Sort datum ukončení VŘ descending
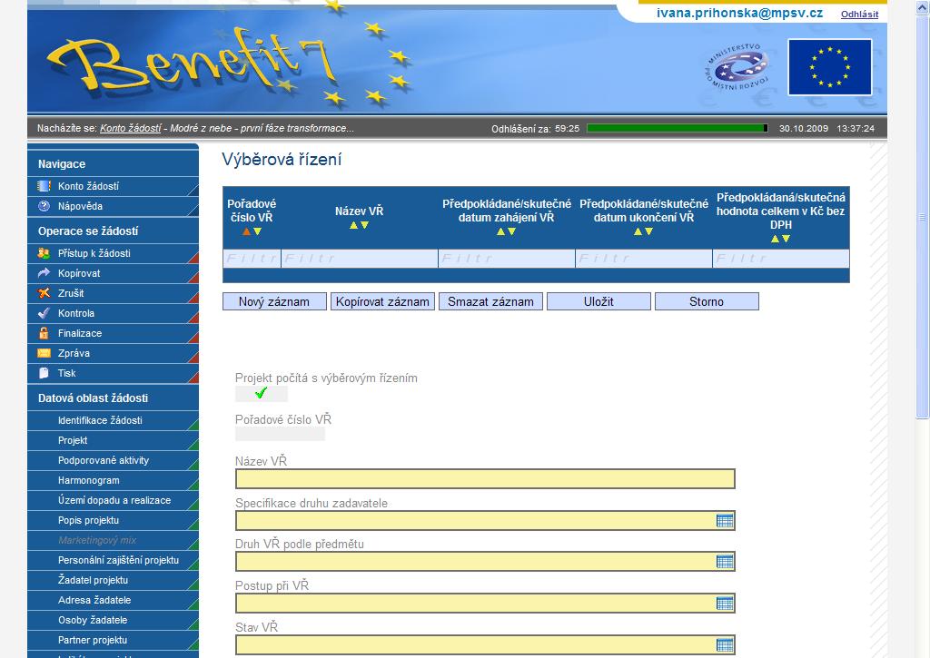 pos(648,231)
